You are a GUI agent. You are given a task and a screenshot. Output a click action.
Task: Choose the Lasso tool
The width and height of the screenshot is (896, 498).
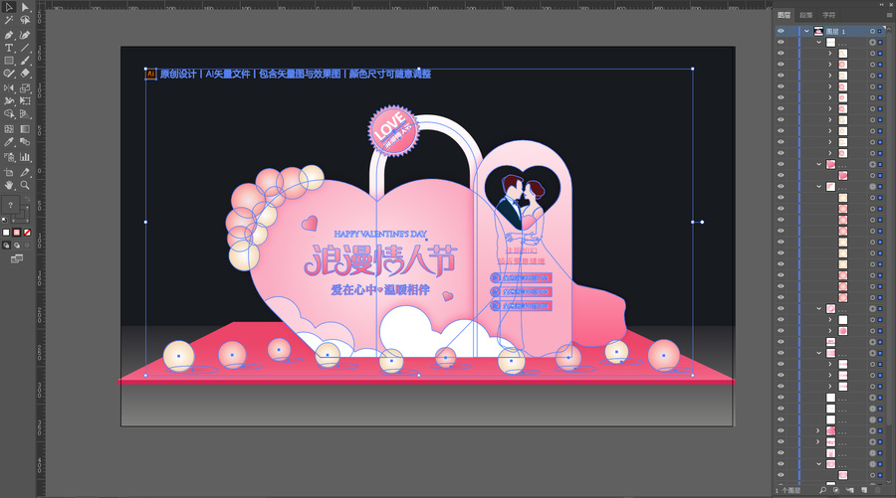25,21
